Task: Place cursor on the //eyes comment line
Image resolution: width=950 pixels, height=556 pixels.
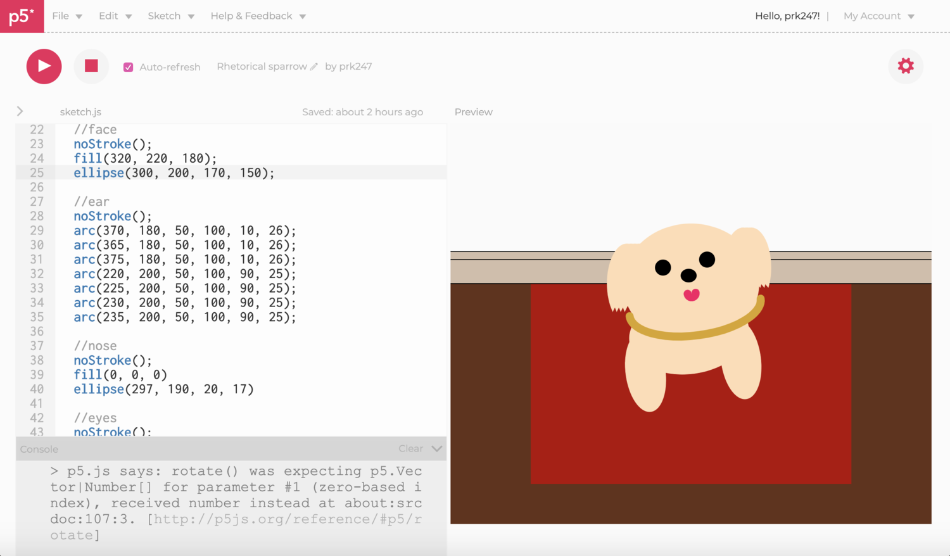Action: (95, 418)
